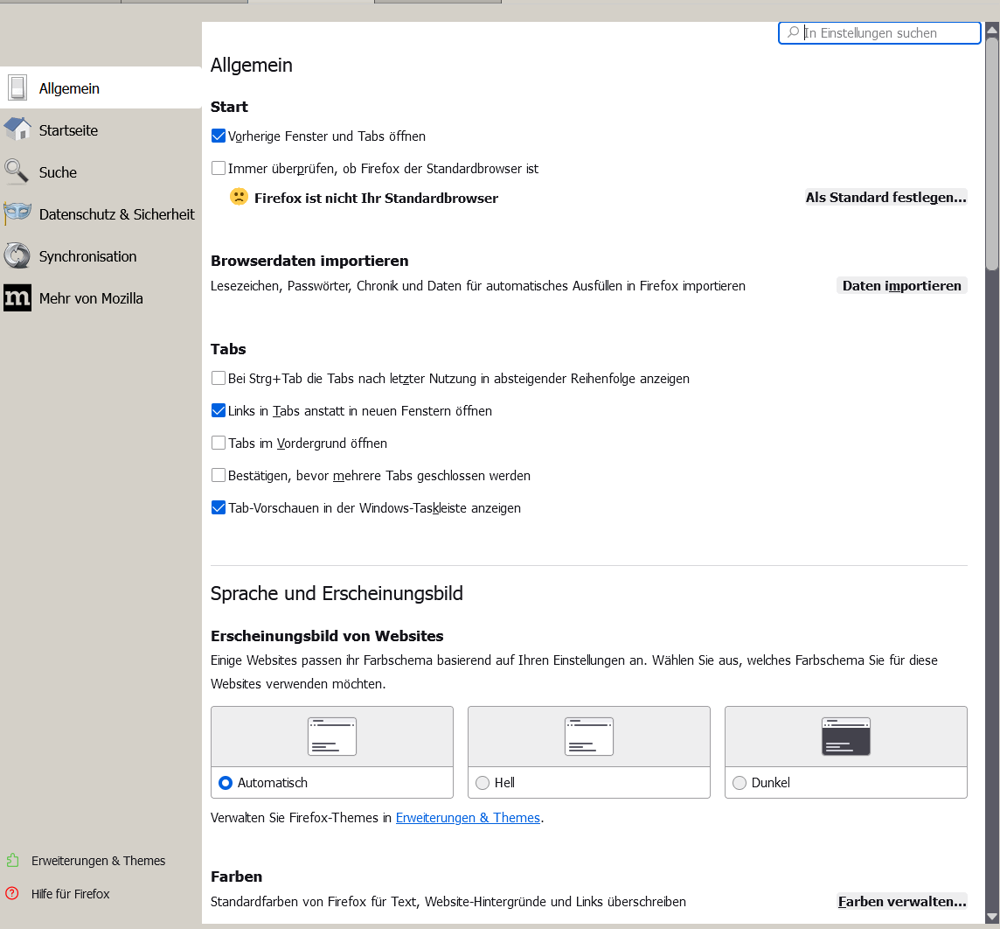Viewport: 1000px width, 929px height.
Task: Open Datenschutz & Sicherheit category
Action: 101,214
